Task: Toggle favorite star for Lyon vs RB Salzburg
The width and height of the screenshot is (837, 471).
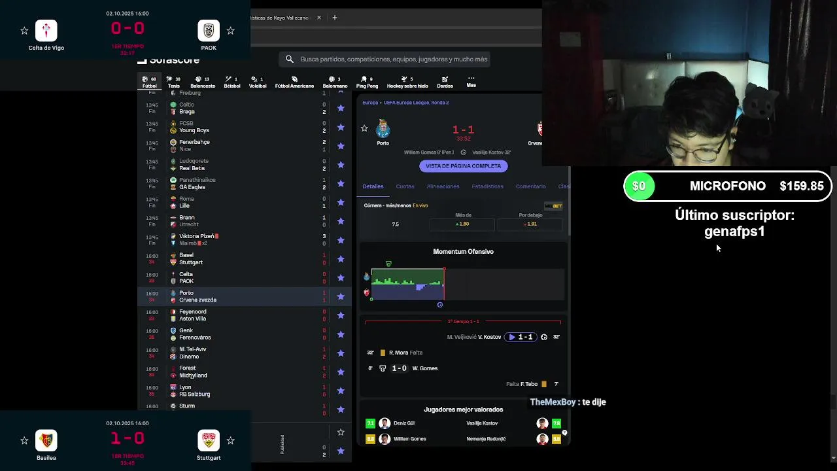Action: pos(341,391)
